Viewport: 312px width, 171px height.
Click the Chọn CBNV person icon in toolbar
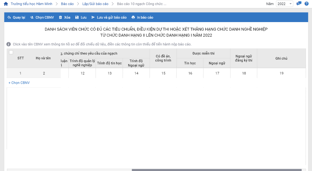coord(32,17)
